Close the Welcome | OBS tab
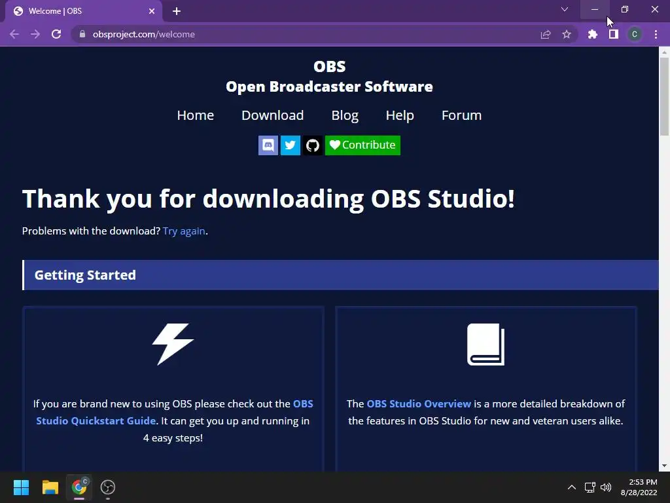Viewport: 670px width, 503px height. click(152, 11)
